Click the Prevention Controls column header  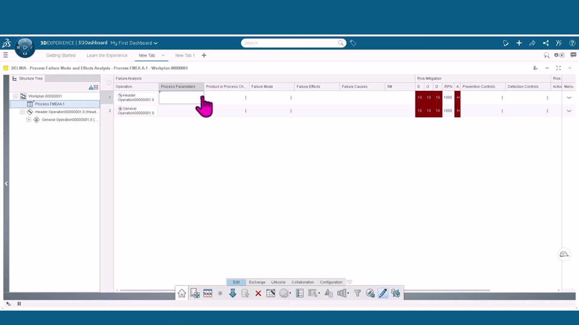pos(482,87)
